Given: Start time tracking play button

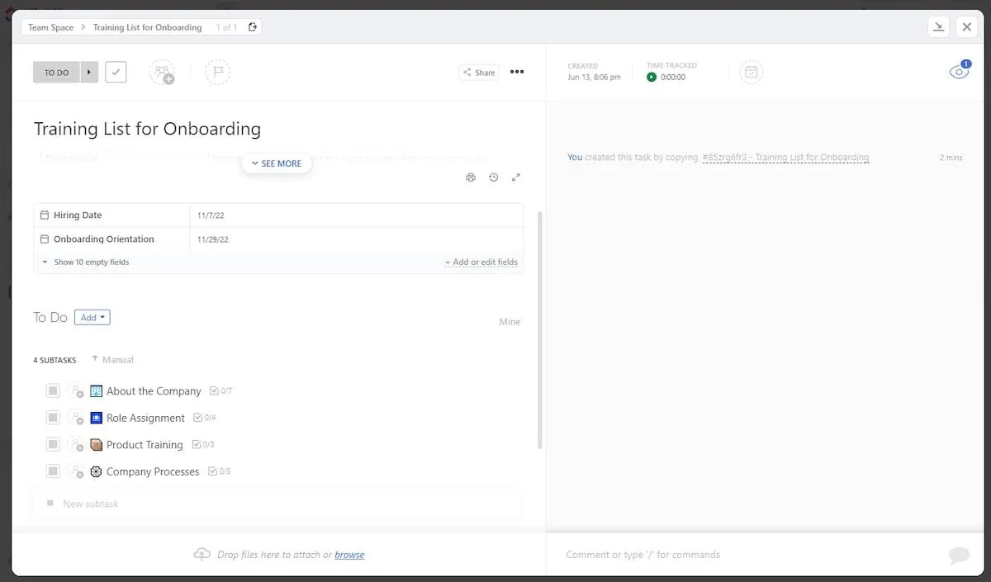Looking at the screenshot, I should (652, 77).
